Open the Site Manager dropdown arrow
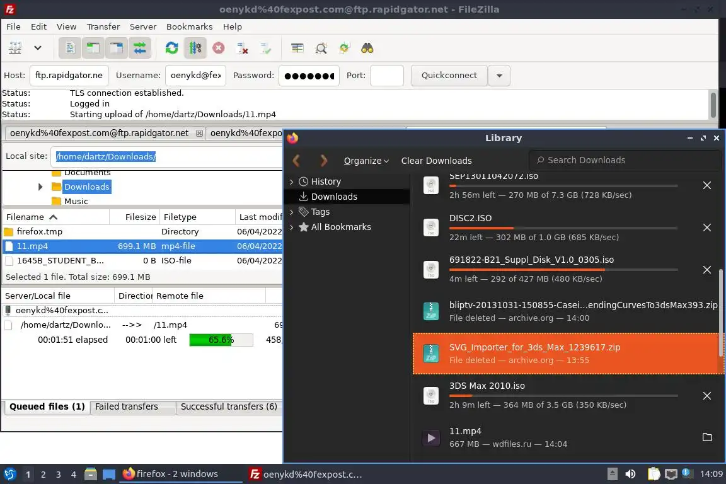726x484 pixels. tap(38, 48)
